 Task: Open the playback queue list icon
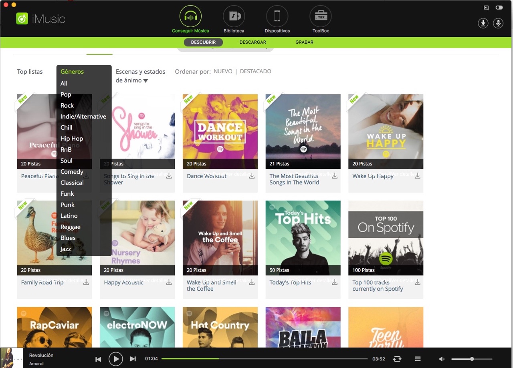[x=418, y=359]
